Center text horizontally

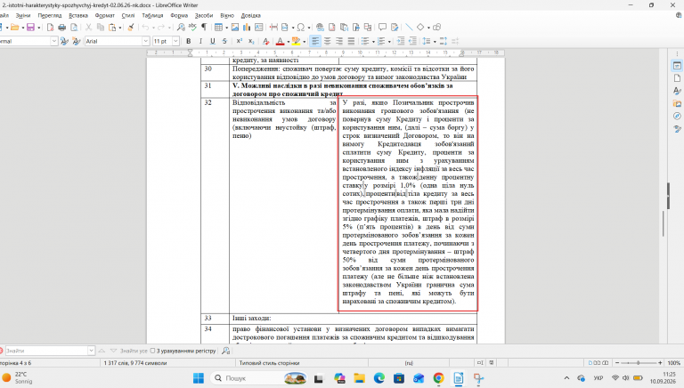(x=327, y=41)
